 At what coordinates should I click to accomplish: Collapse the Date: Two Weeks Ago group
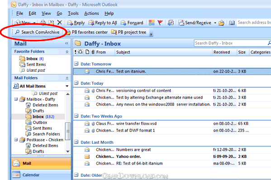[x=76, y=116]
